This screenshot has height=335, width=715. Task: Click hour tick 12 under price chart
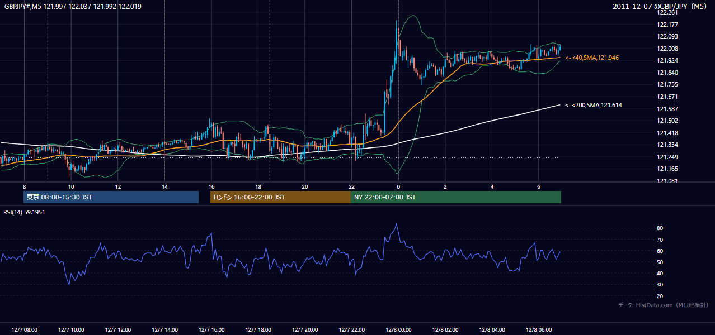coord(117,186)
